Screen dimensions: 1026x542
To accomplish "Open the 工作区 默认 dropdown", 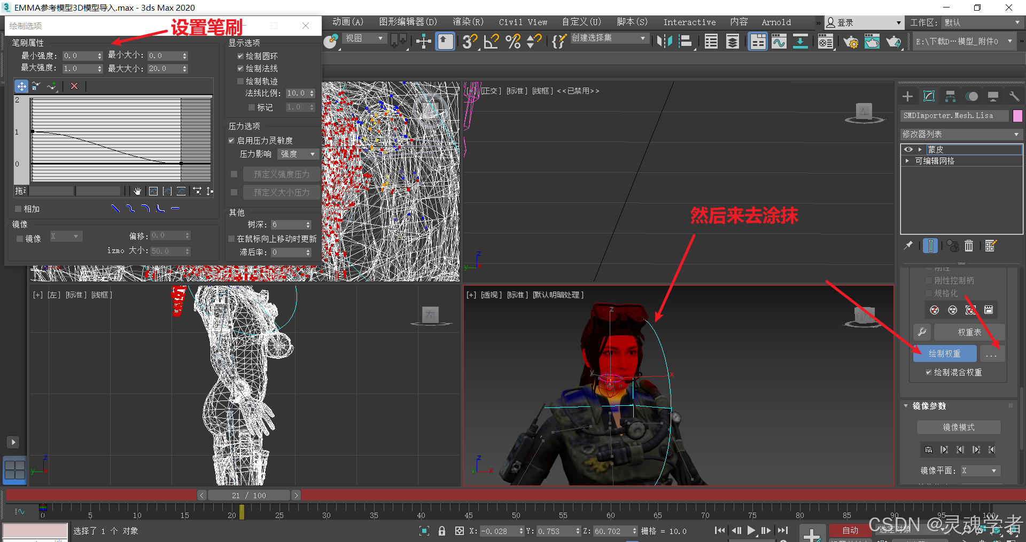I will click(982, 22).
